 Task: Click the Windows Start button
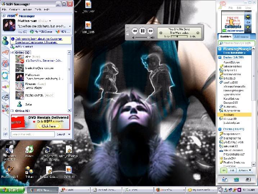pyautogui.click(x=12, y=190)
